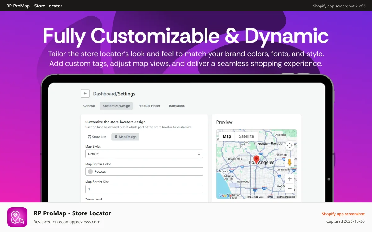This screenshot has width=372, height=232.
Task: Switch the preview to Map view
Action: (x=227, y=136)
